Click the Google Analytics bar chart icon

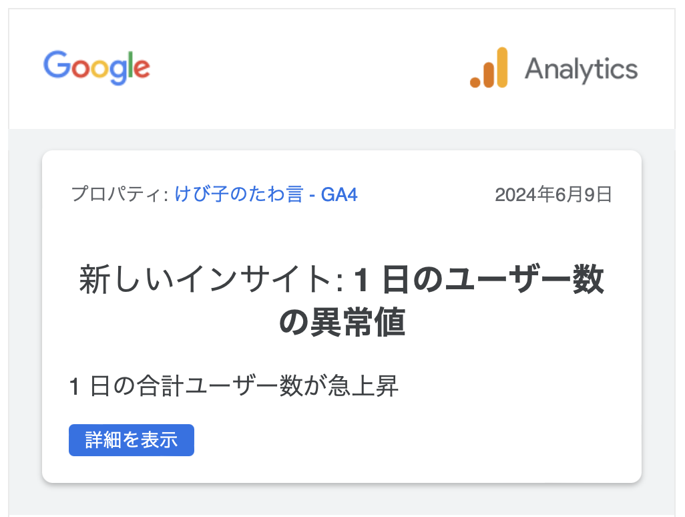coord(489,67)
